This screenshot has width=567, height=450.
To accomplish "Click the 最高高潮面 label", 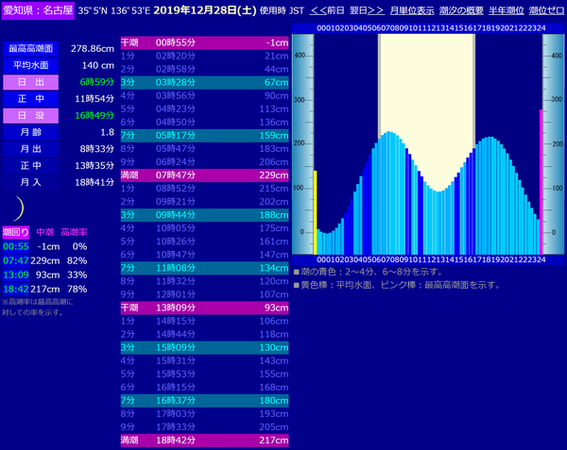I will tap(31, 48).
